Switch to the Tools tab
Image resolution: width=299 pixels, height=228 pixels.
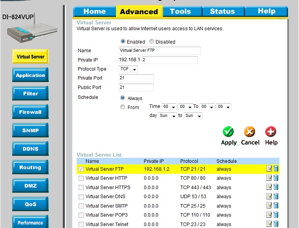(x=180, y=11)
